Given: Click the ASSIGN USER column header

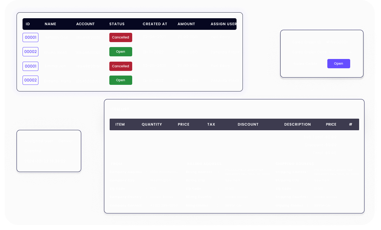Looking at the screenshot, I should pos(224,24).
